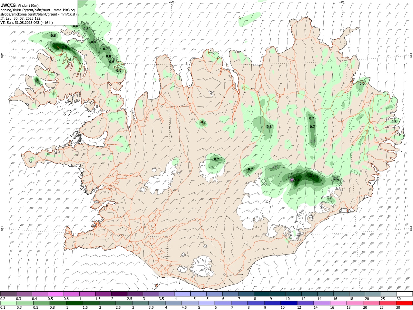Select the bottom-row deep blue swatch at 10
This screenshot has height=310, width=413.
[288, 303]
